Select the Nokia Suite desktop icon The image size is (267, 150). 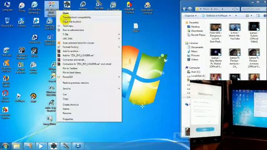[35, 39]
